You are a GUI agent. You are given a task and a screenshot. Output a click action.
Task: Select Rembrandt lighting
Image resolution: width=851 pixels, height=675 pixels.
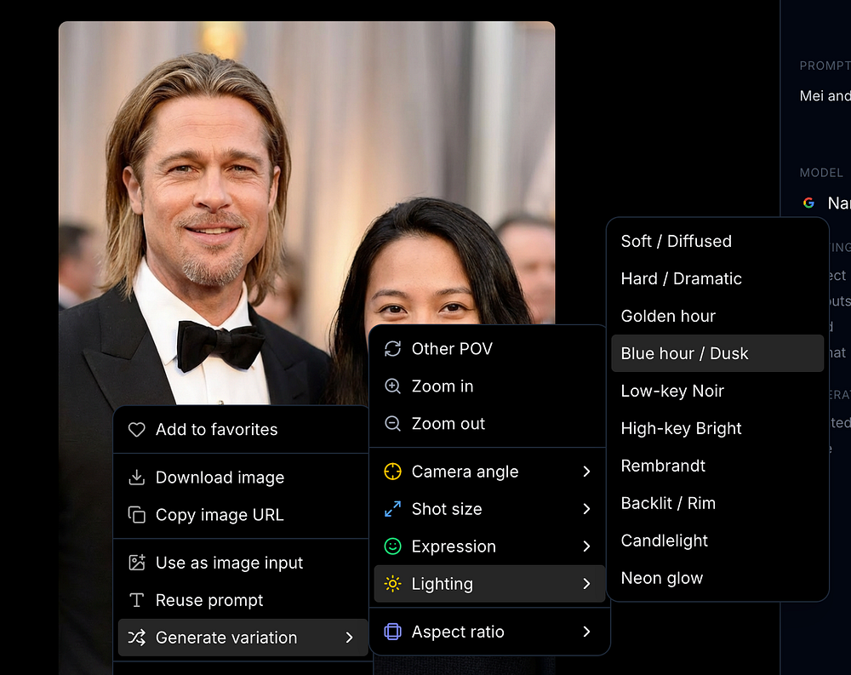[717, 466]
